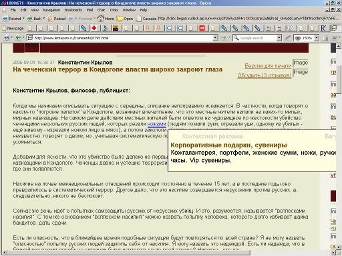Viewport: 342px width, 256px height.
Task: Click timestamp '2006-09-04 15:38:37'
Action: pyautogui.click(x=33, y=63)
